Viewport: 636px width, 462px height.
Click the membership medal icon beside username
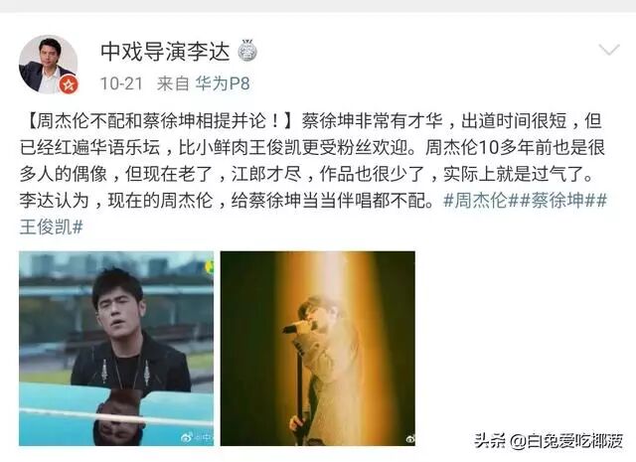(247, 51)
